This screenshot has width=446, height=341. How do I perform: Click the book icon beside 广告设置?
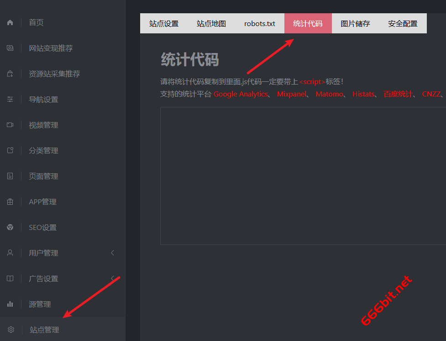tap(10, 278)
